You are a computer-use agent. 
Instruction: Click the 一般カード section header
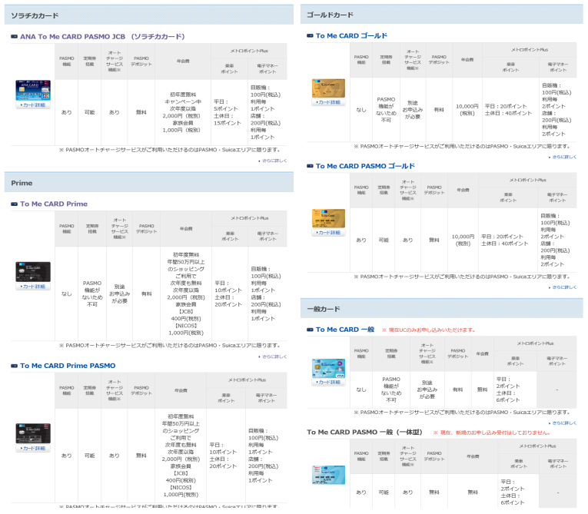[442, 309]
